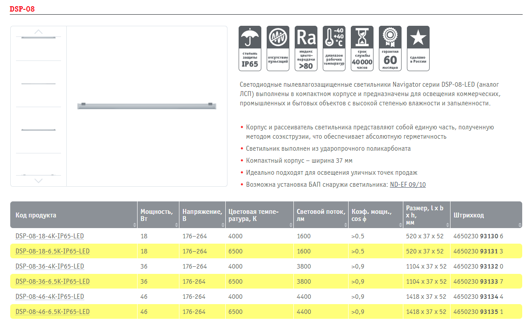The width and height of the screenshot is (532, 321).
Task: Select the second lamp thumbnail
Action: point(38,84)
